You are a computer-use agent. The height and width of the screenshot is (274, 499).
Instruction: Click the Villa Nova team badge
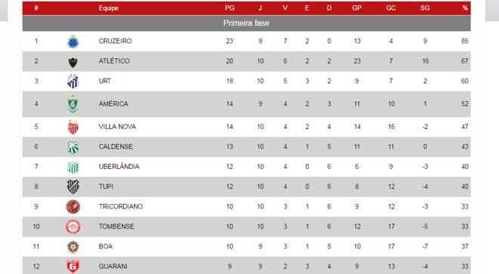pos(73,127)
